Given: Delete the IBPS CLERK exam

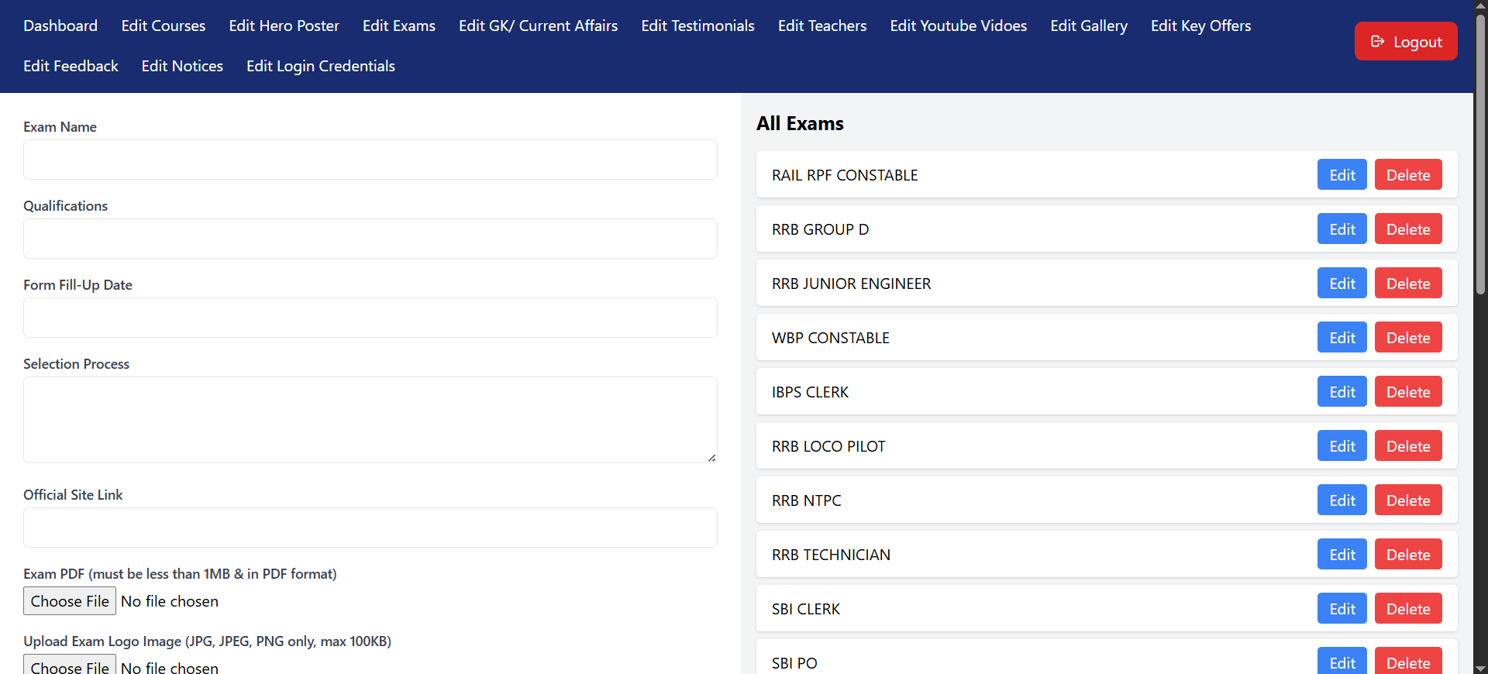Looking at the screenshot, I should click(x=1408, y=391).
